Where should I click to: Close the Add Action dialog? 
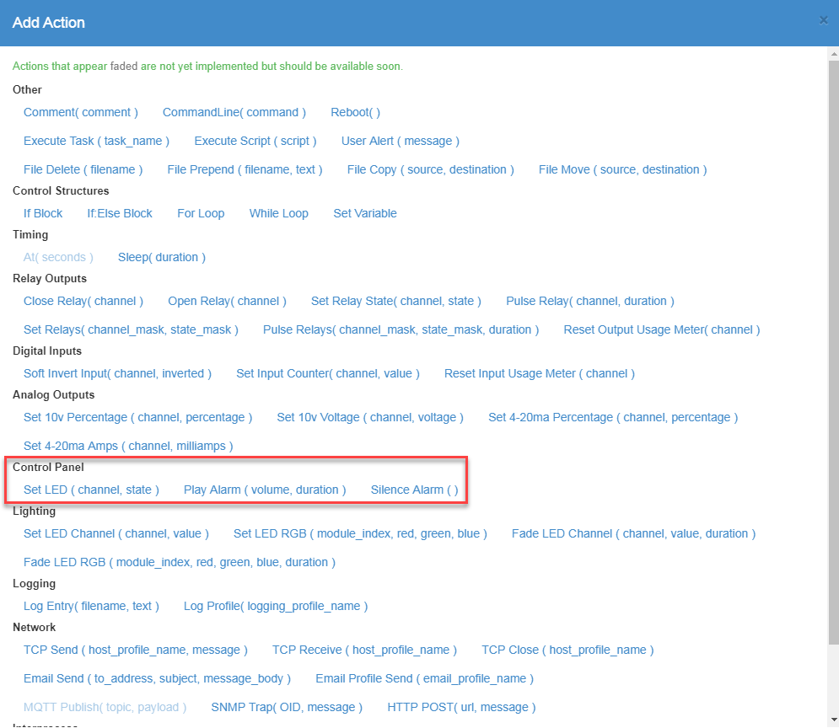(824, 20)
